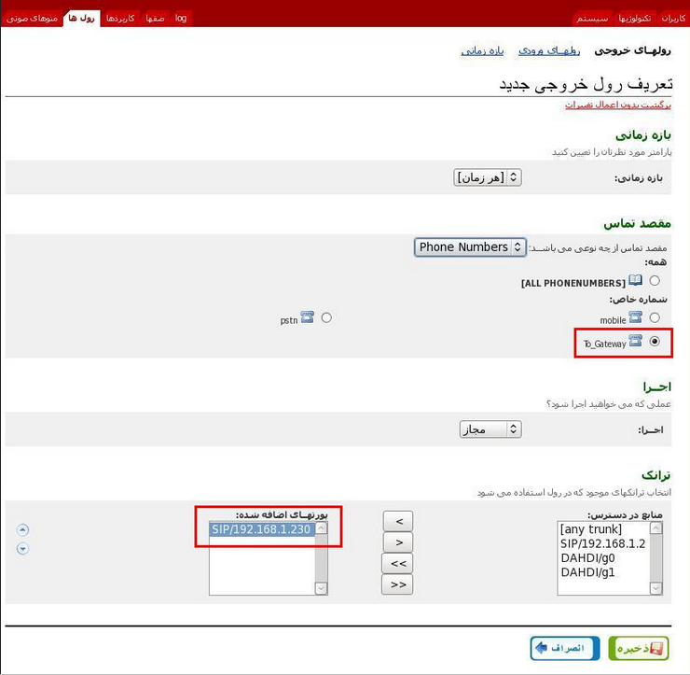
Task: Select the mobile radio button
Action: 655,318
